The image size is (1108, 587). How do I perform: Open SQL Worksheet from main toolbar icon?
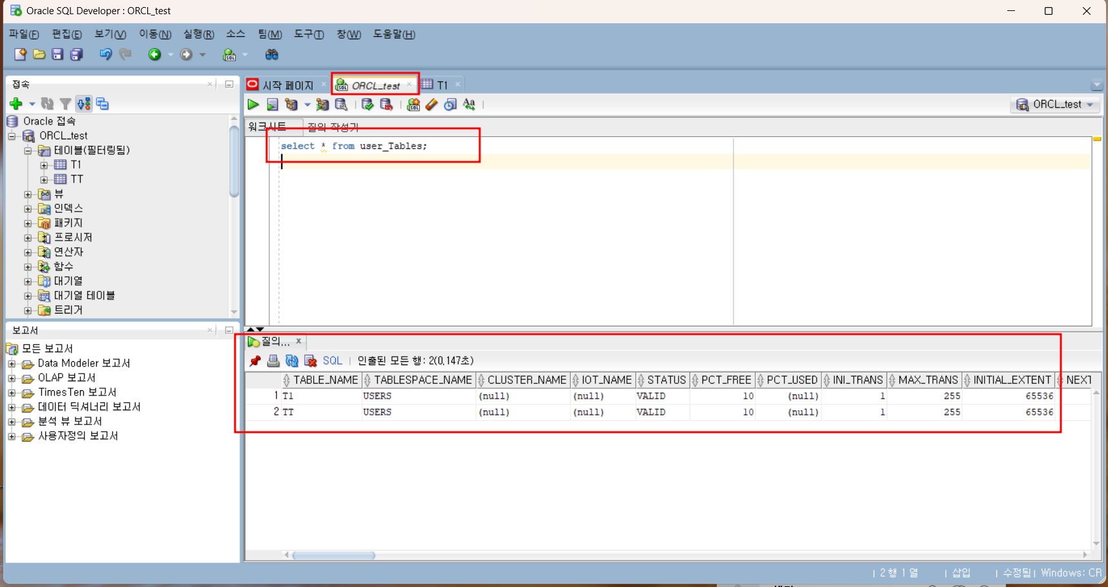tap(229, 55)
